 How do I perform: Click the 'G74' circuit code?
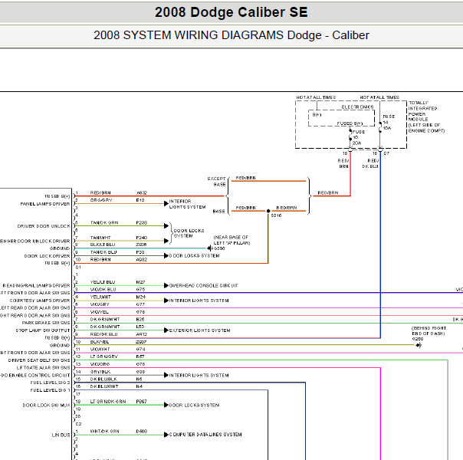click(x=140, y=350)
